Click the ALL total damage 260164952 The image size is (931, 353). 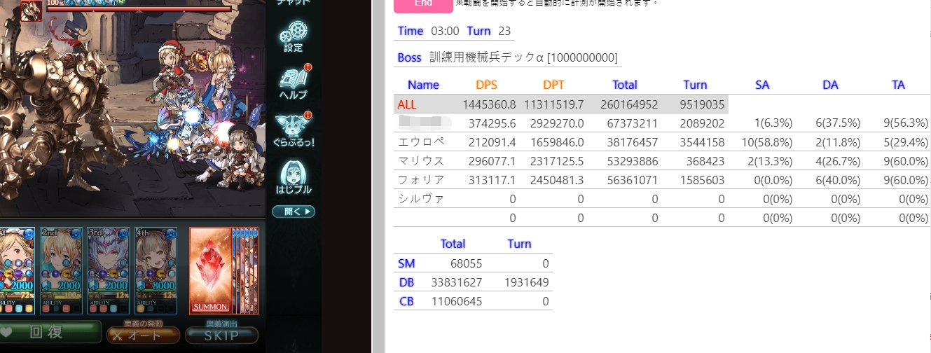pos(629,104)
